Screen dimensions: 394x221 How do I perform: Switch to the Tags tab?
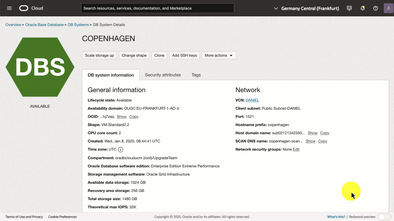point(196,75)
